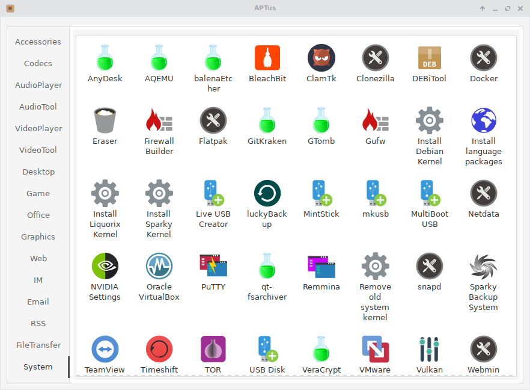Select the TeamViewer icon
The image size is (530, 390).
pos(105,349)
